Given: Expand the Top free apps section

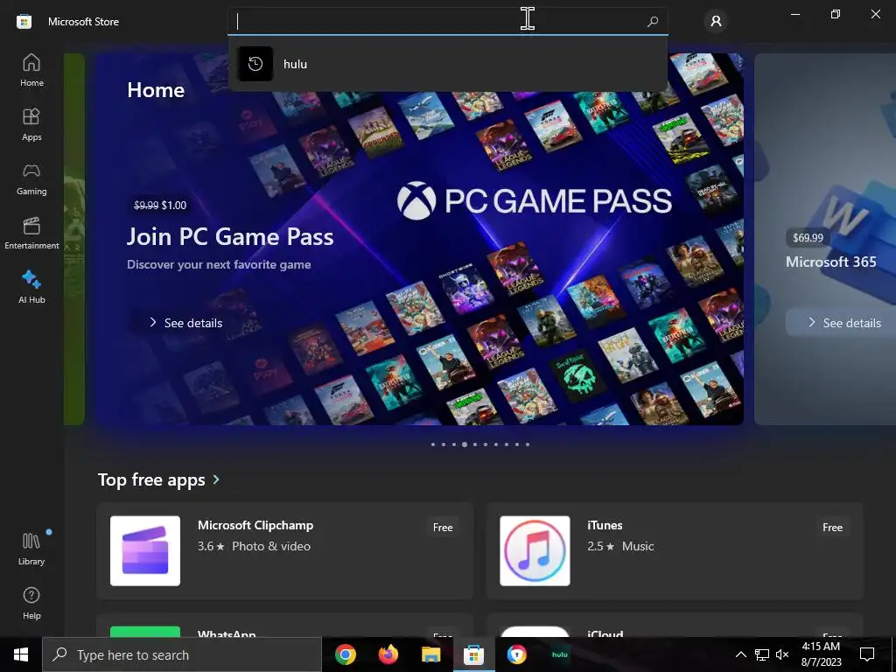Looking at the screenshot, I should coord(159,479).
